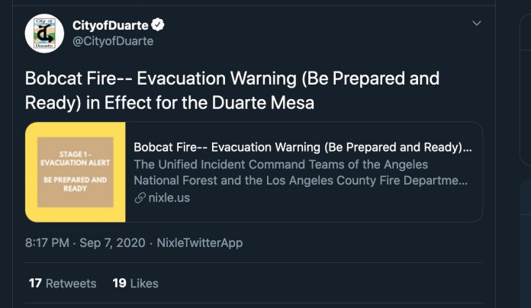
Task: Click the card title Bobcat Fire Evacuation Warning
Action: click(302, 147)
